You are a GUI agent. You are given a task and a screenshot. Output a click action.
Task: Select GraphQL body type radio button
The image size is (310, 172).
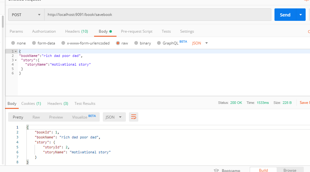[159, 43]
